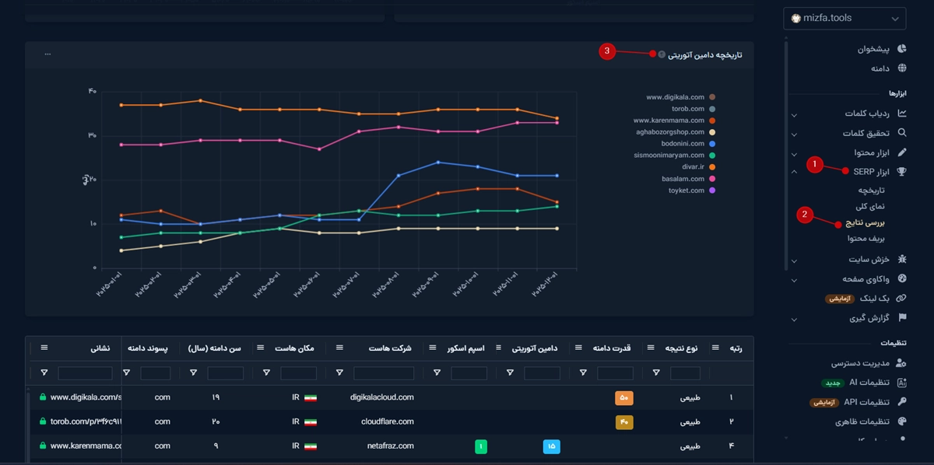Click the trophy icon beside ابزار SERP
The image size is (934, 465).
click(x=902, y=172)
